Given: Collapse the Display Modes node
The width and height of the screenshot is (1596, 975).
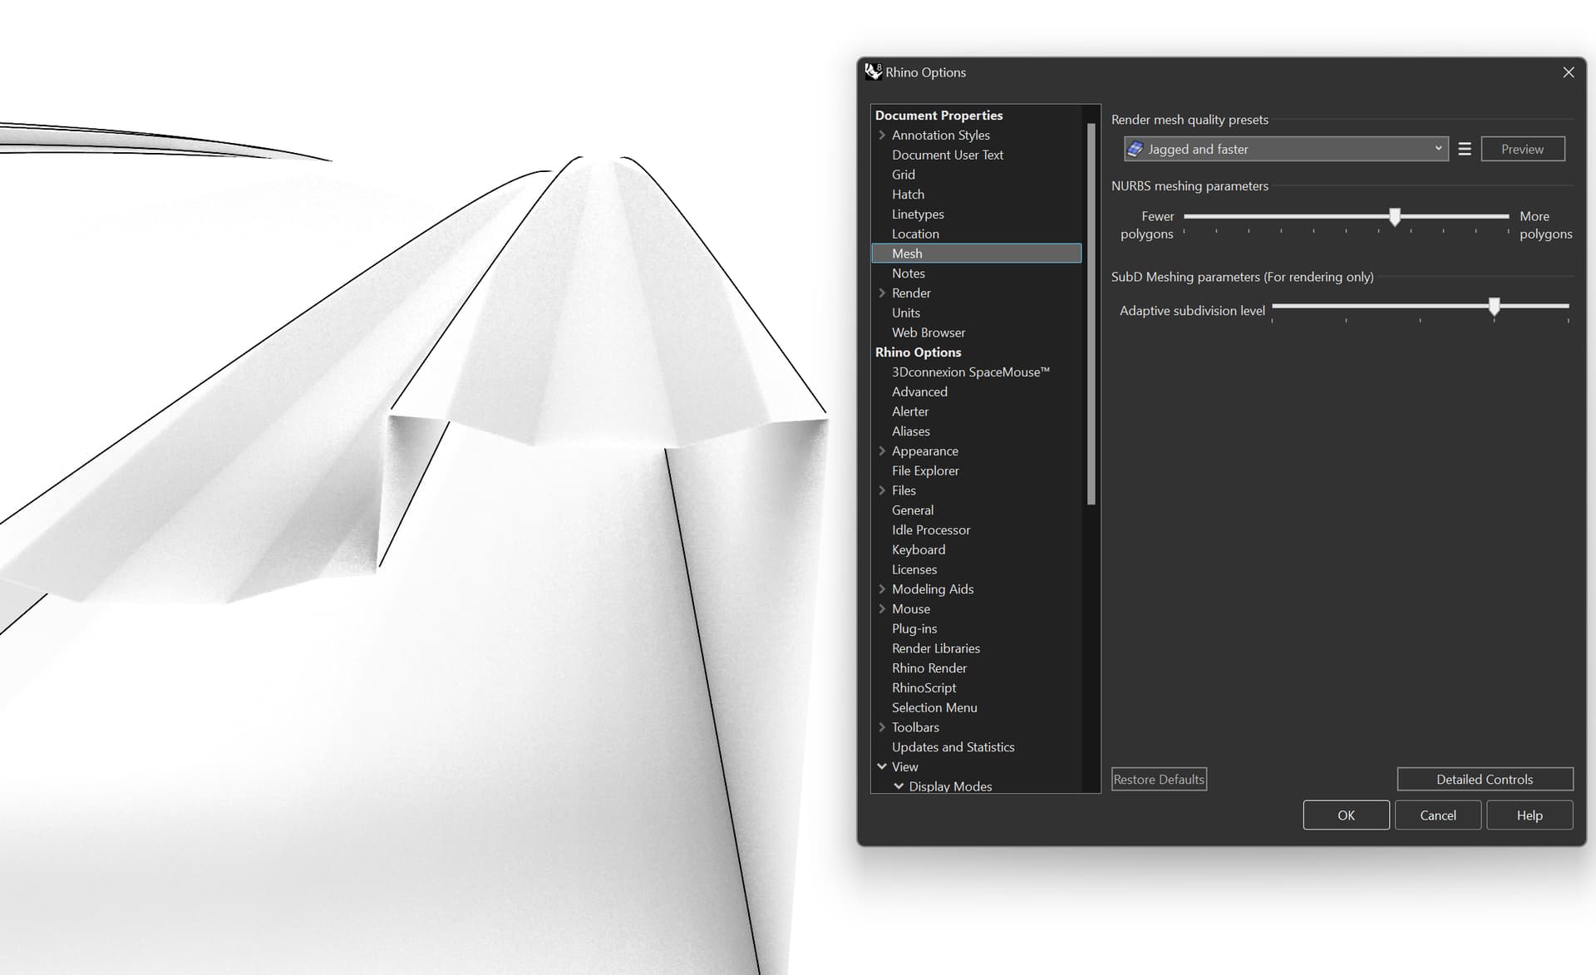Looking at the screenshot, I should (899, 786).
